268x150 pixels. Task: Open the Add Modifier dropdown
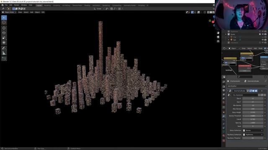tap(247, 86)
